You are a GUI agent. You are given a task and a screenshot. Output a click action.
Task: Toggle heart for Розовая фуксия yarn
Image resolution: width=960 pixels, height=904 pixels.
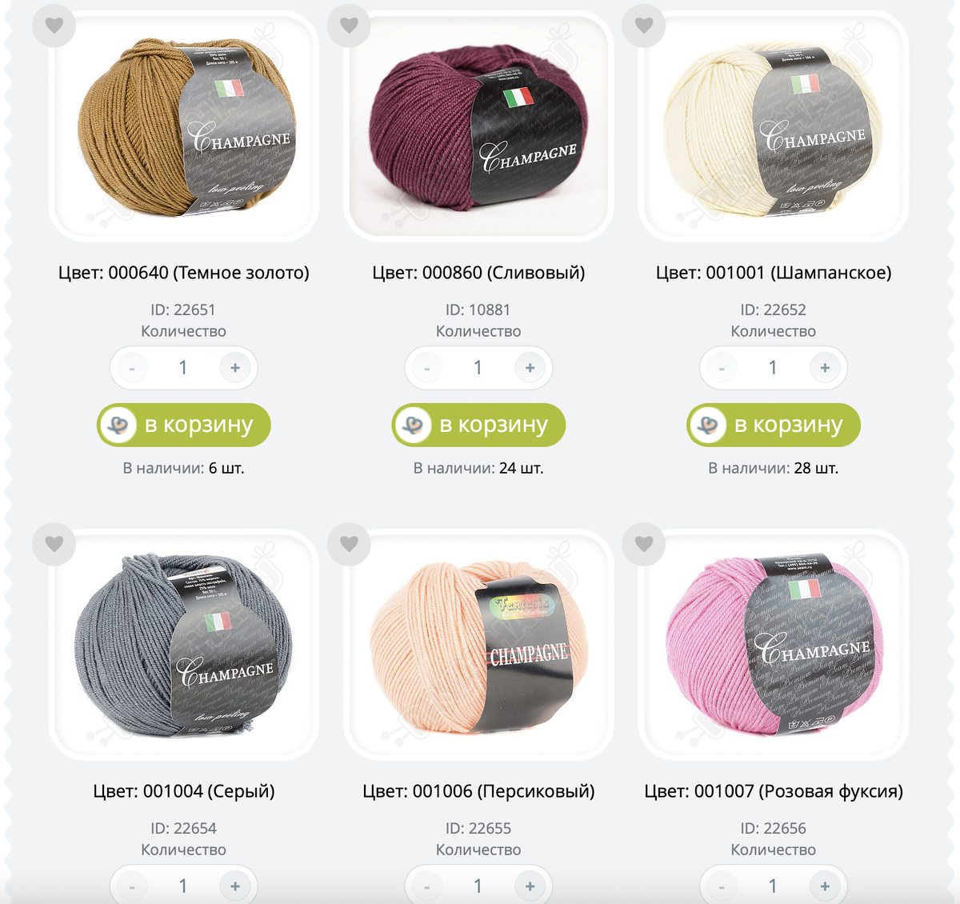click(644, 544)
